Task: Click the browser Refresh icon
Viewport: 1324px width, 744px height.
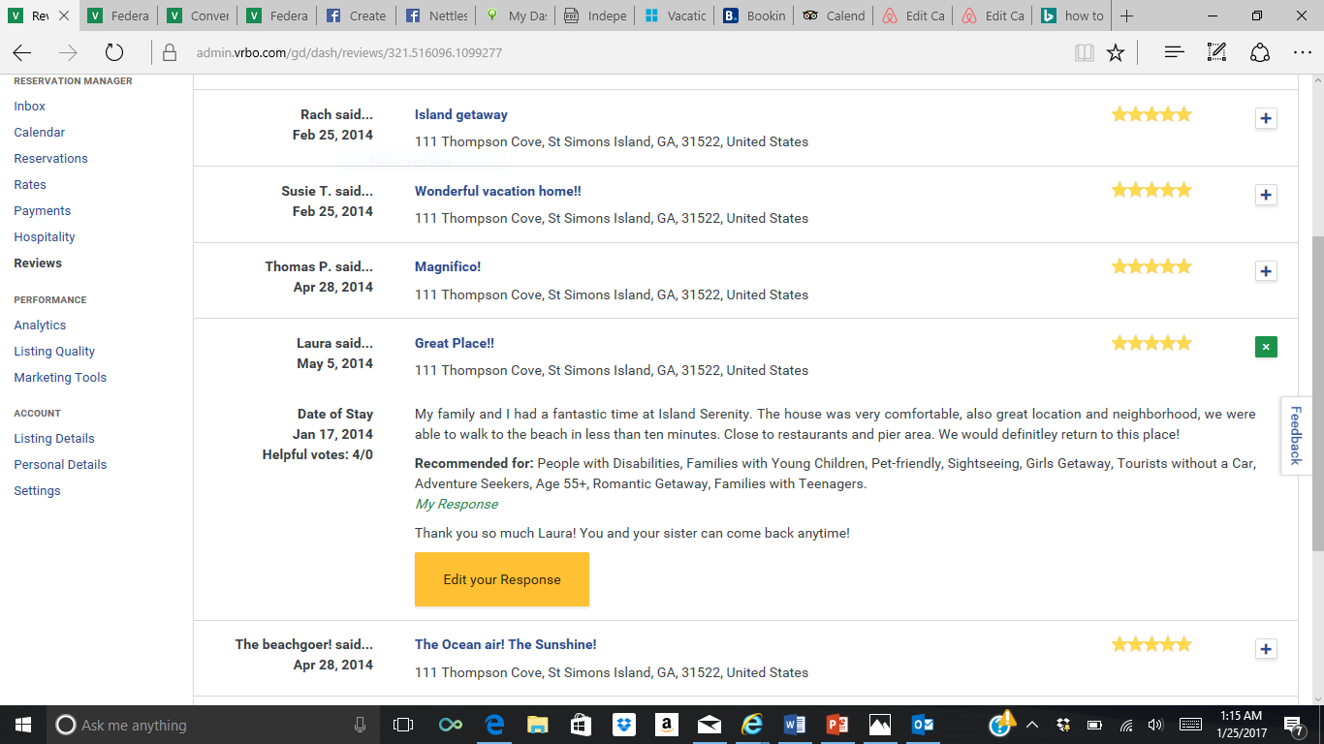Action: (x=114, y=53)
